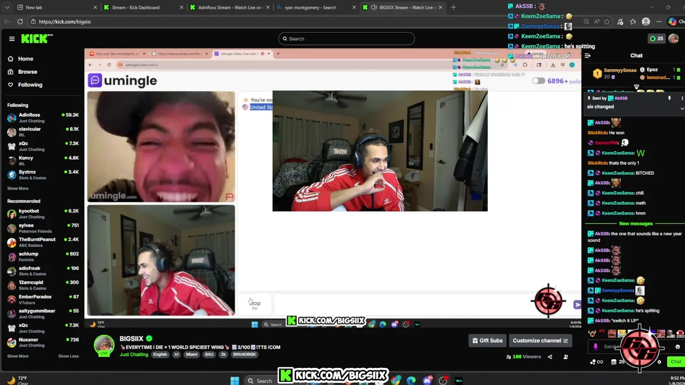The height and width of the screenshot is (385, 685).
Task: Open chat settings gear icon
Action: pos(659,362)
